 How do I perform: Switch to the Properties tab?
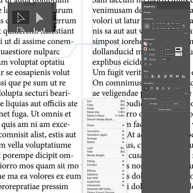149,7
